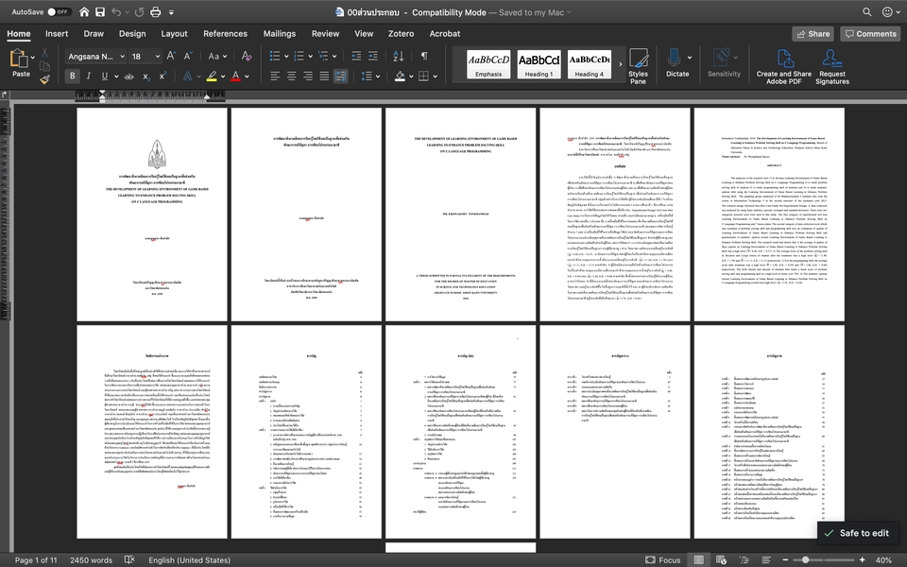Apply the red font color

(235, 76)
